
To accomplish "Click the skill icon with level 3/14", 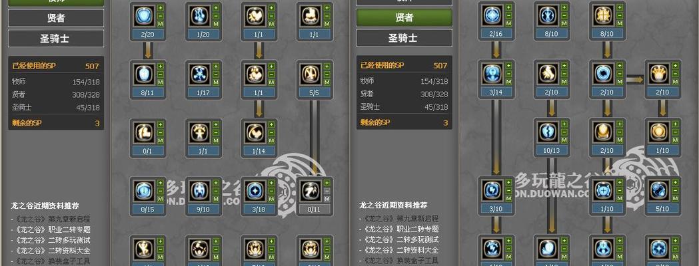I will click(x=492, y=74).
